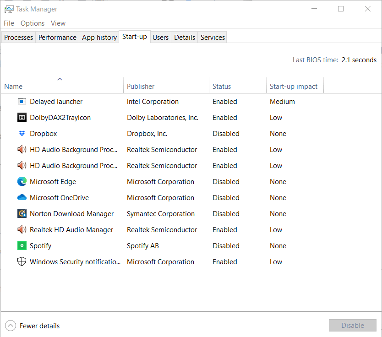Select the Delayed launcher row name
This screenshot has height=337, width=382.
click(x=56, y=102)
